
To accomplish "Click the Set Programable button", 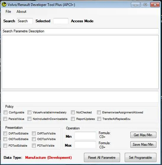I will point(140,158).
